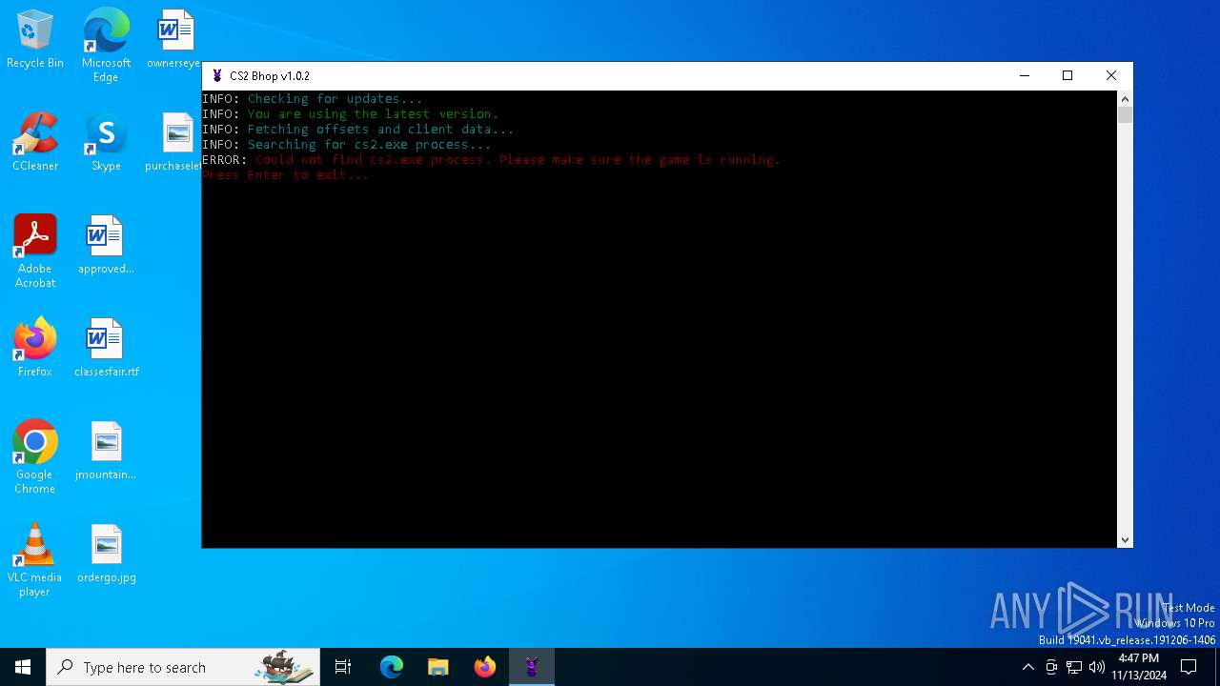This screenshot has width=1220, height=686.
Task: Launch Microsoft Edge from the desktop
Action: point(106,46)
